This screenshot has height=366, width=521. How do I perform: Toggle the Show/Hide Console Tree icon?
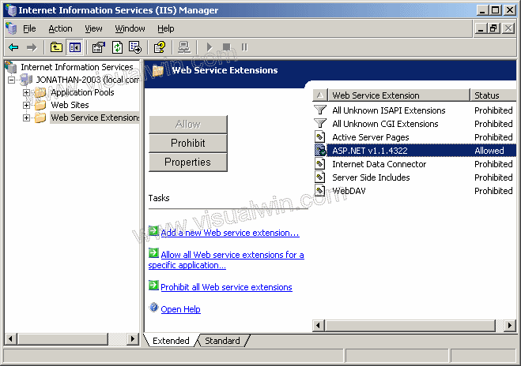coord(74,47)
